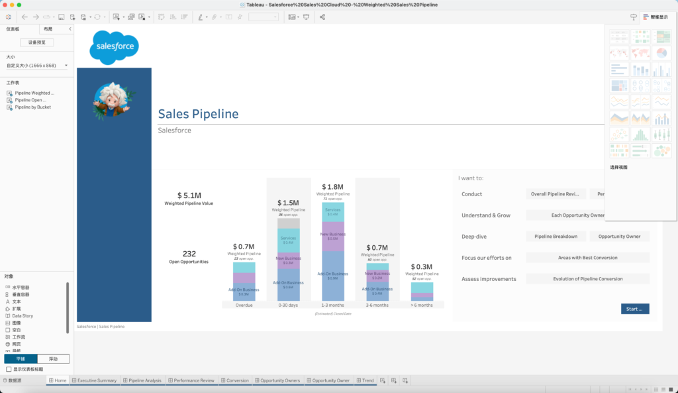
Task: Click the refresh circular arrow icon
Action: [x=97, y=17]
